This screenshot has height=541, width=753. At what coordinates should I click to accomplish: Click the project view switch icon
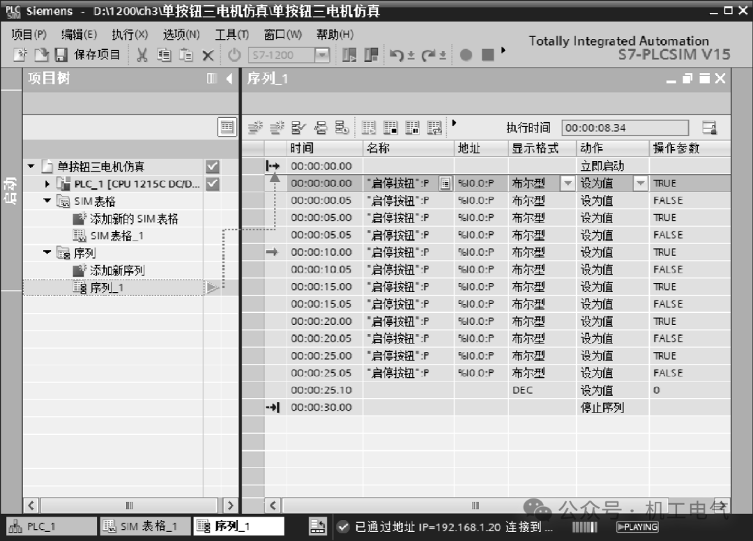(x=371, y=55)
